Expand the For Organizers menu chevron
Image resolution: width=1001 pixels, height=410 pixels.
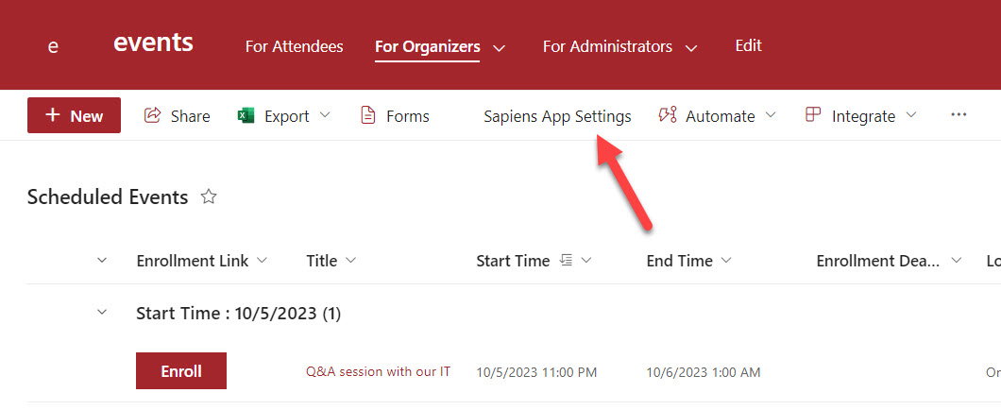pyautogui.click(x=500, y=47)
